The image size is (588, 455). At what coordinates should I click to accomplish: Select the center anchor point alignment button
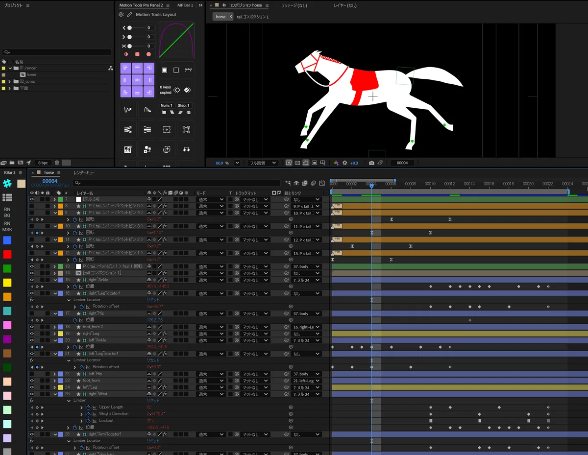137,79
